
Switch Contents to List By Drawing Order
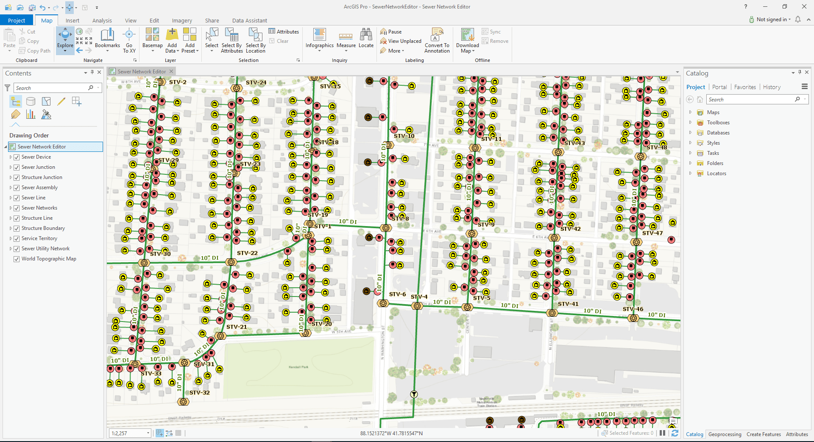coord(16,101)
